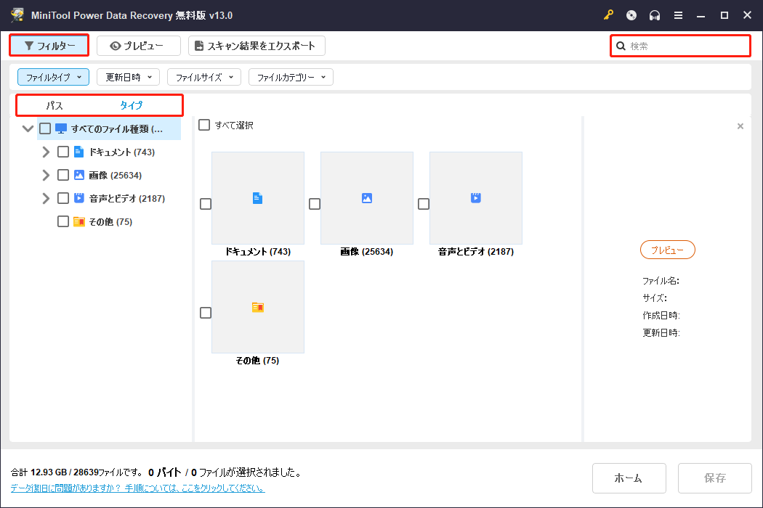This screenshot has width=763, height=508.
Task: Switch to the タイプ tab
Action: [x=132, y=105]
